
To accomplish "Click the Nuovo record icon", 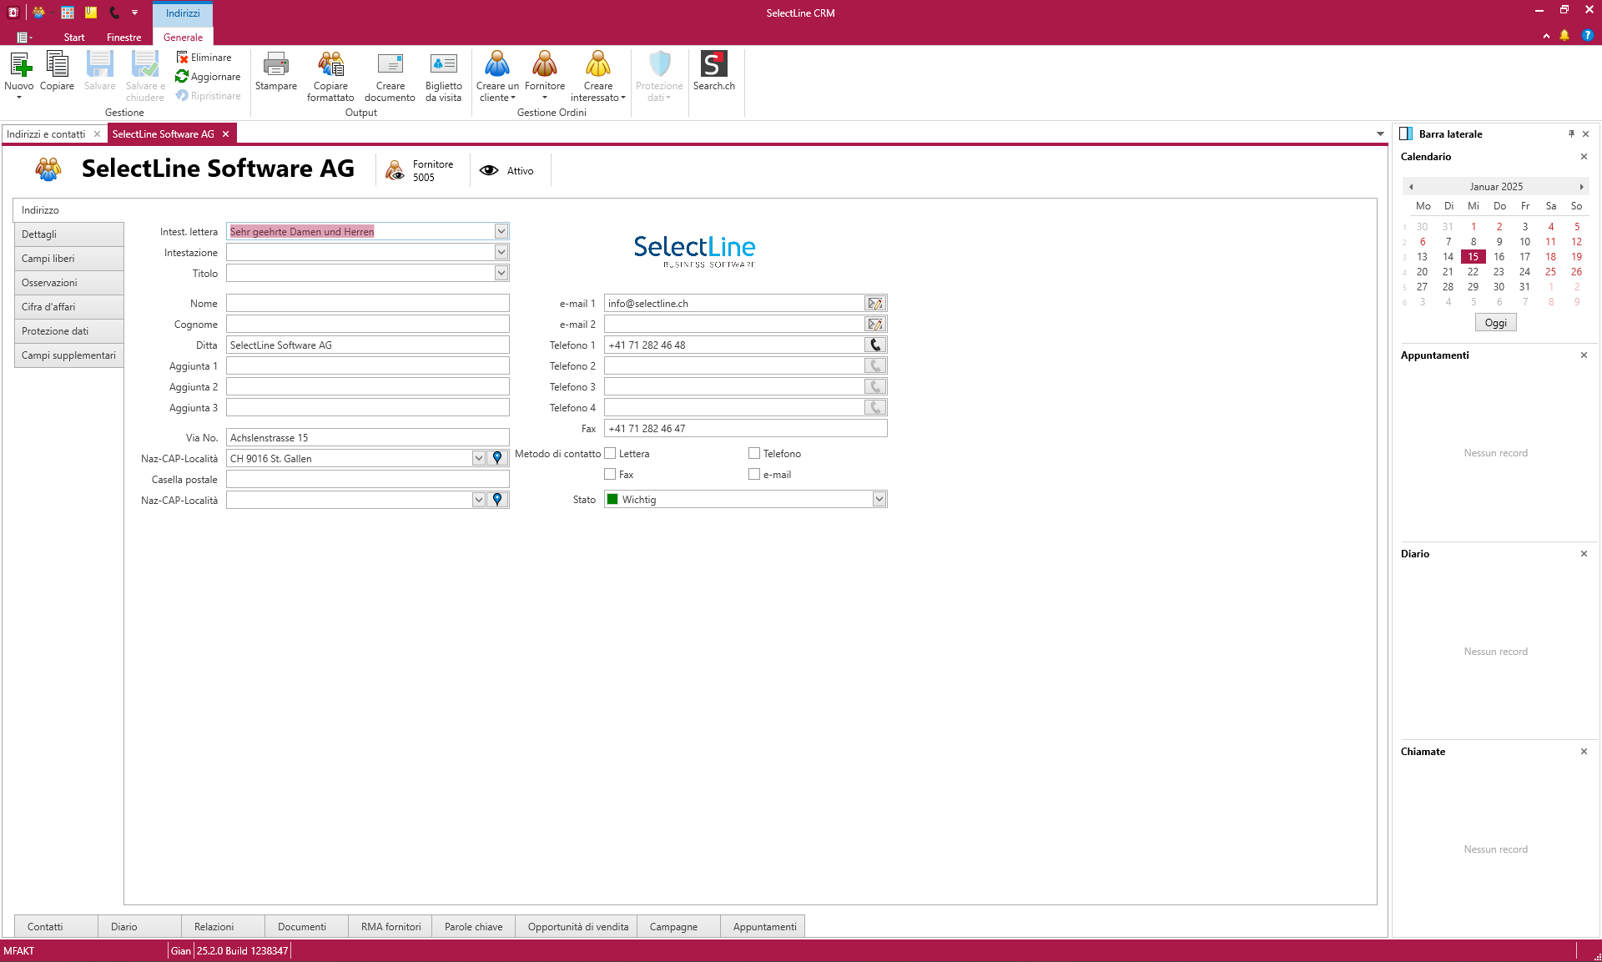I will coord(19,65).
